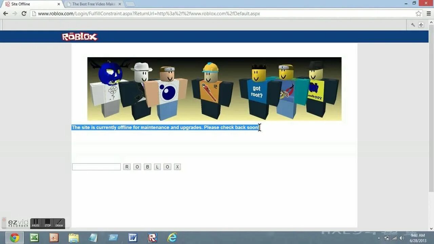Click the scrollbar down arrow
Screen dimensions: 434x244
coord(431,229)
